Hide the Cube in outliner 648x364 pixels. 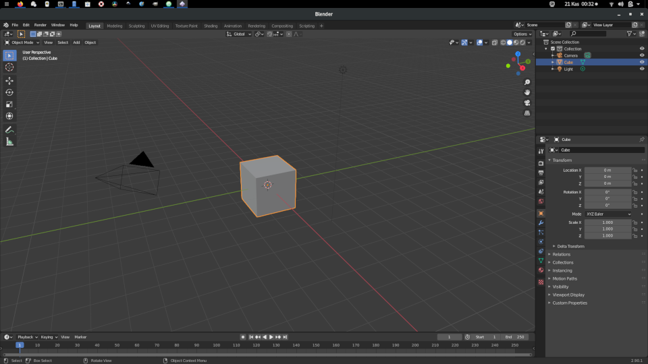(x=642, y=62)
